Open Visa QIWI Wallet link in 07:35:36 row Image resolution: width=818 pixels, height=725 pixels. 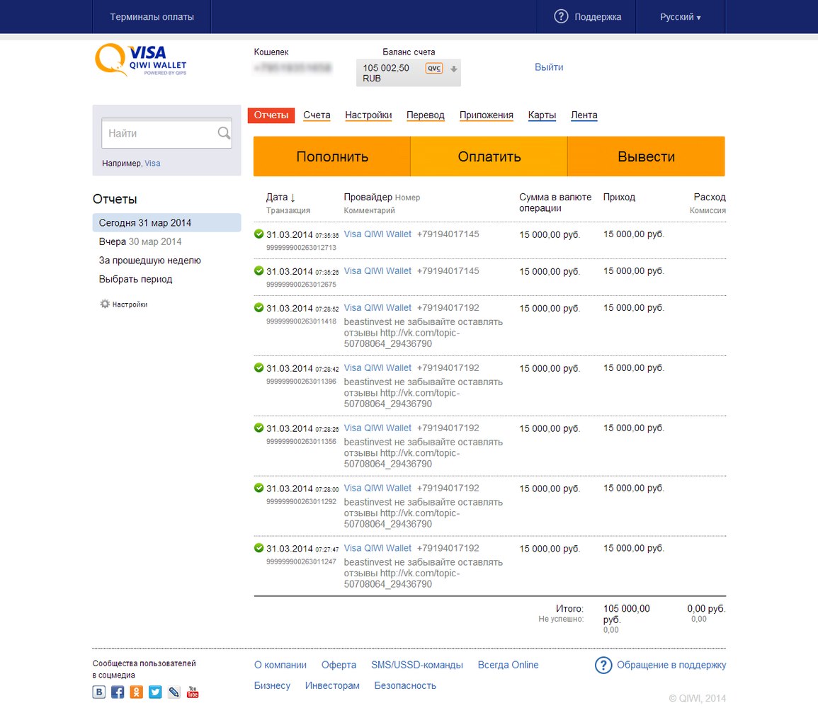377,234
